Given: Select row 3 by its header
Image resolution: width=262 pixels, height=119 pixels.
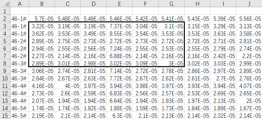Looking at the screenshot, I should (x=5, y=26).
